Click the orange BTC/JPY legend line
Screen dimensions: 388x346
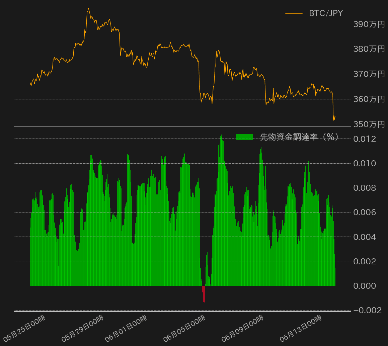[x=294, y=13]
